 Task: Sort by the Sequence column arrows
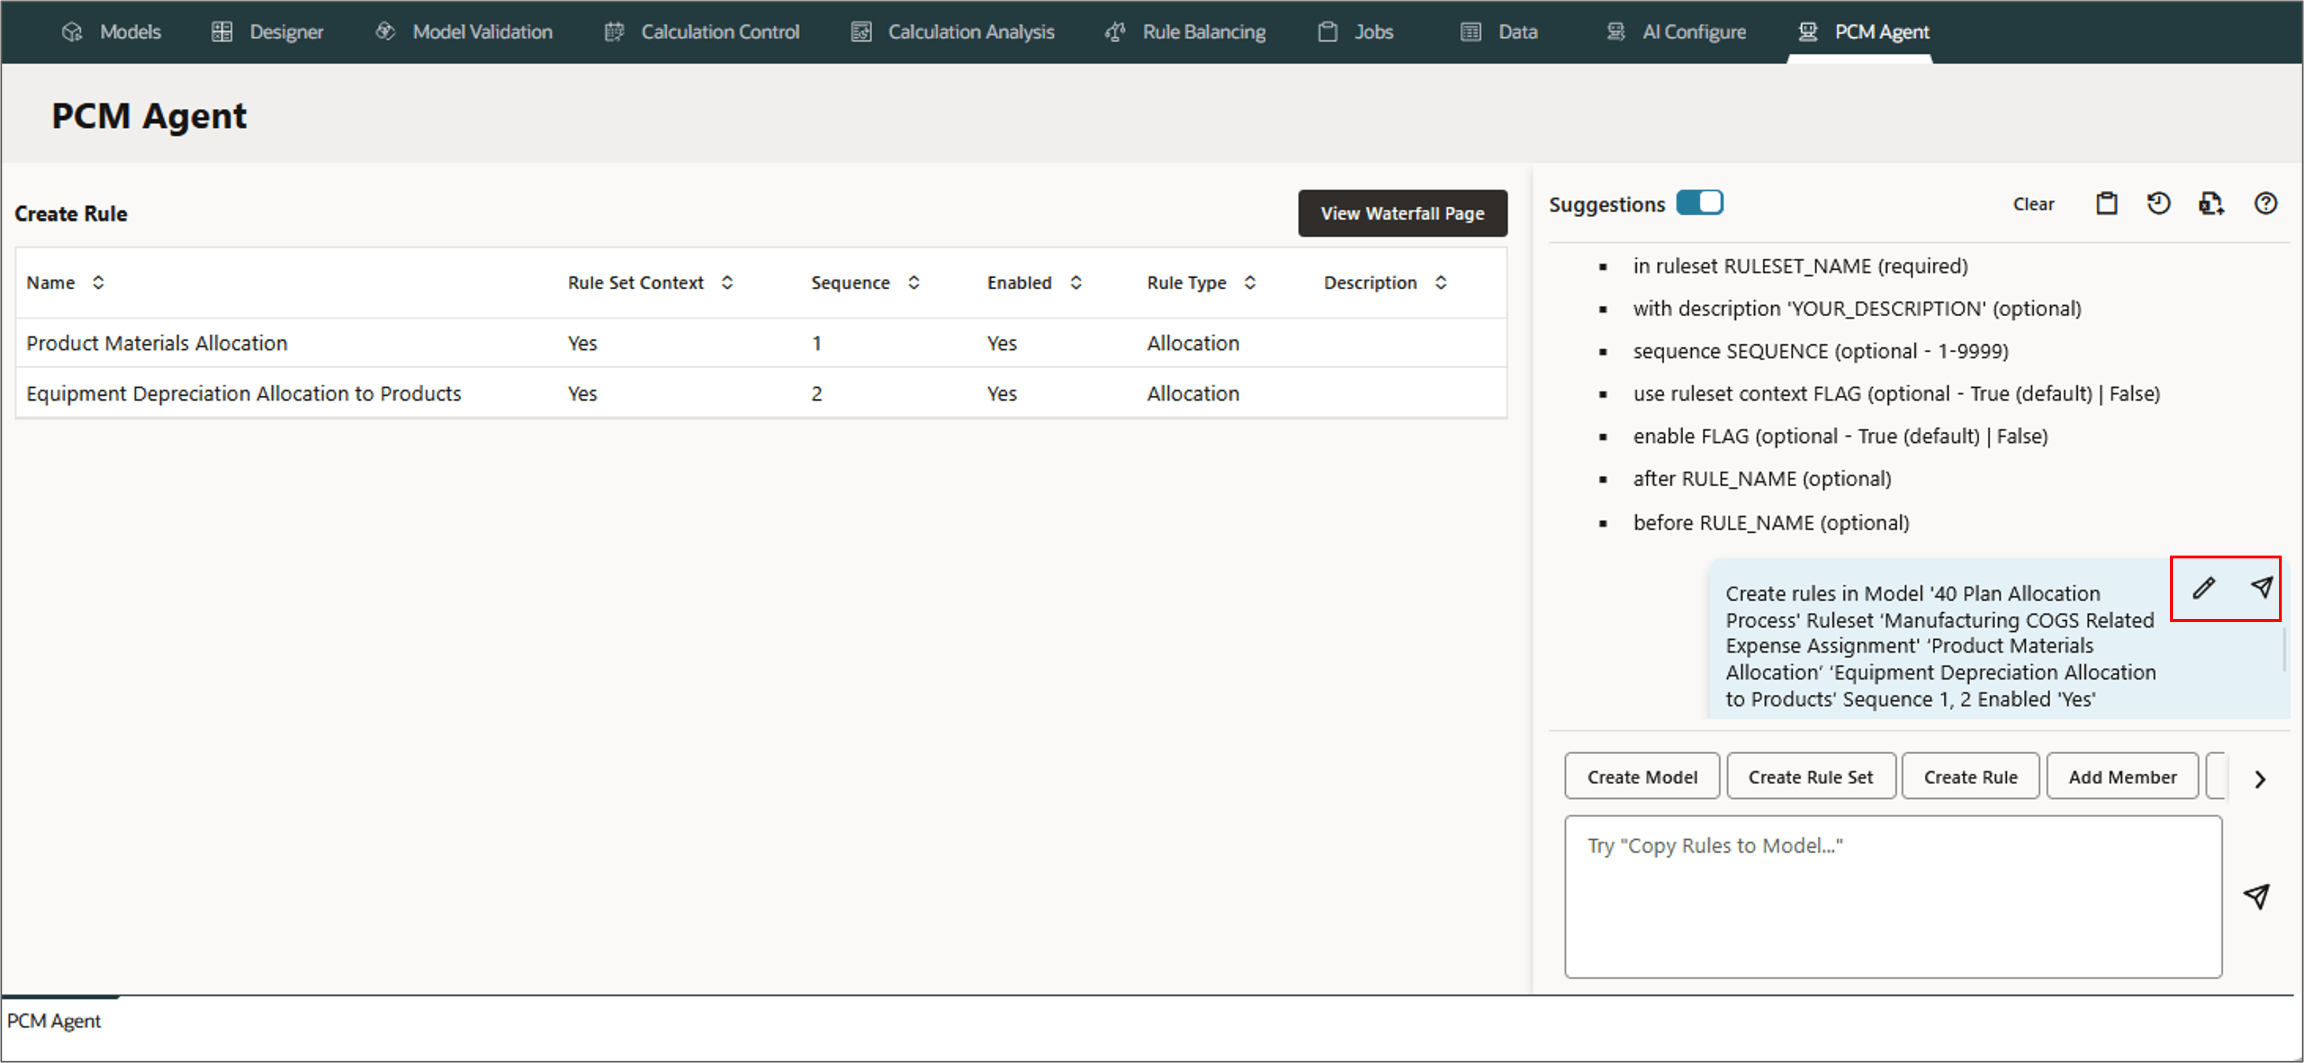pyautogui.click(x=913, y=283)
